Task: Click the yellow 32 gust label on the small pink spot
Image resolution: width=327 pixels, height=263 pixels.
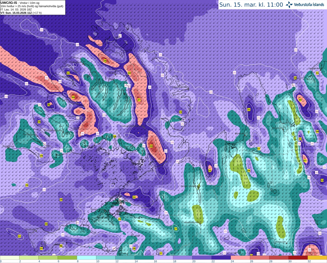Action: [x=49, y=105]
